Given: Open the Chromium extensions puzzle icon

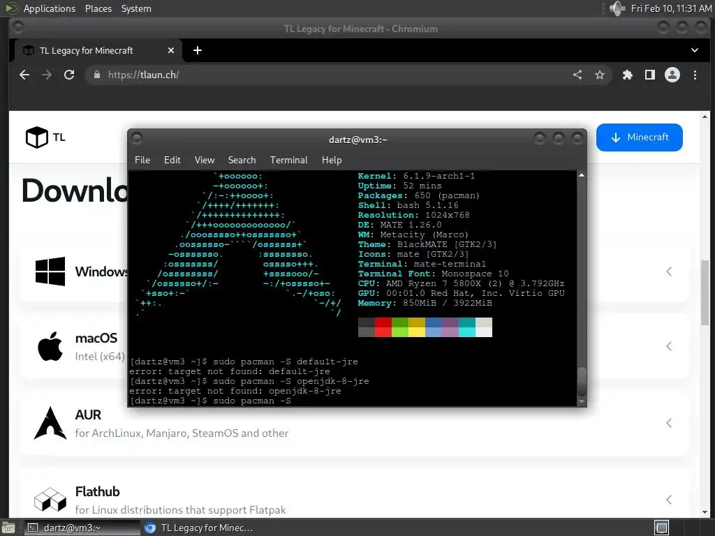Looking at the screenshot, I should click(628, 75).
